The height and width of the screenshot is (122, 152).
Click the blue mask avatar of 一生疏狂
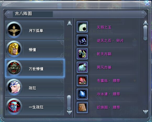point(14,106)
